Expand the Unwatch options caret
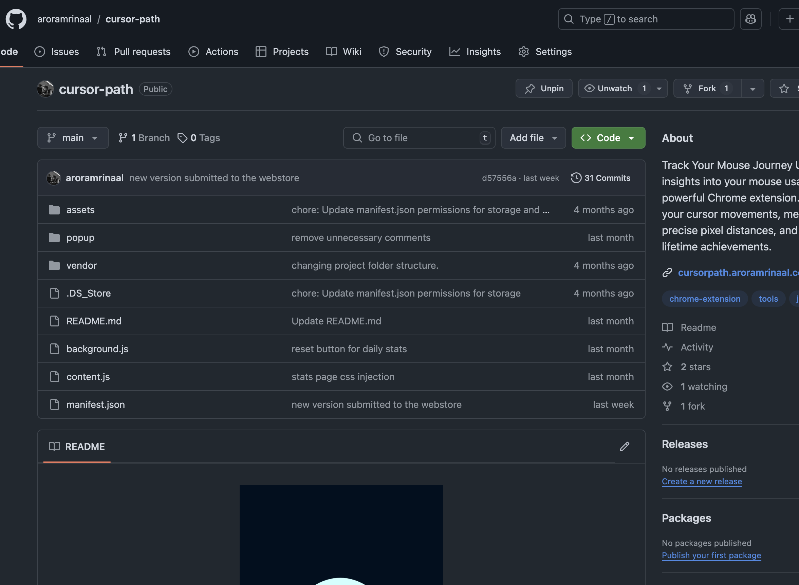The width and height of the screenshot is (799, 585). point(659,89)
